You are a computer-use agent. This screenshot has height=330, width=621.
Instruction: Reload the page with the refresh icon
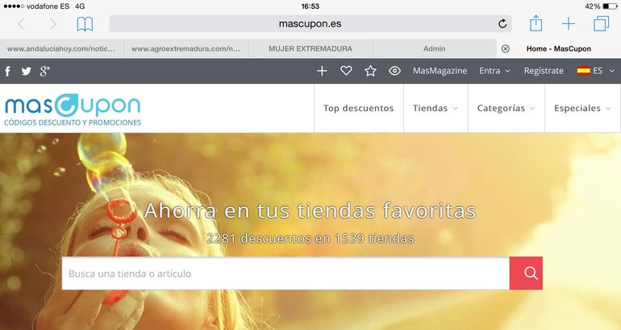[x=502, y=23]
